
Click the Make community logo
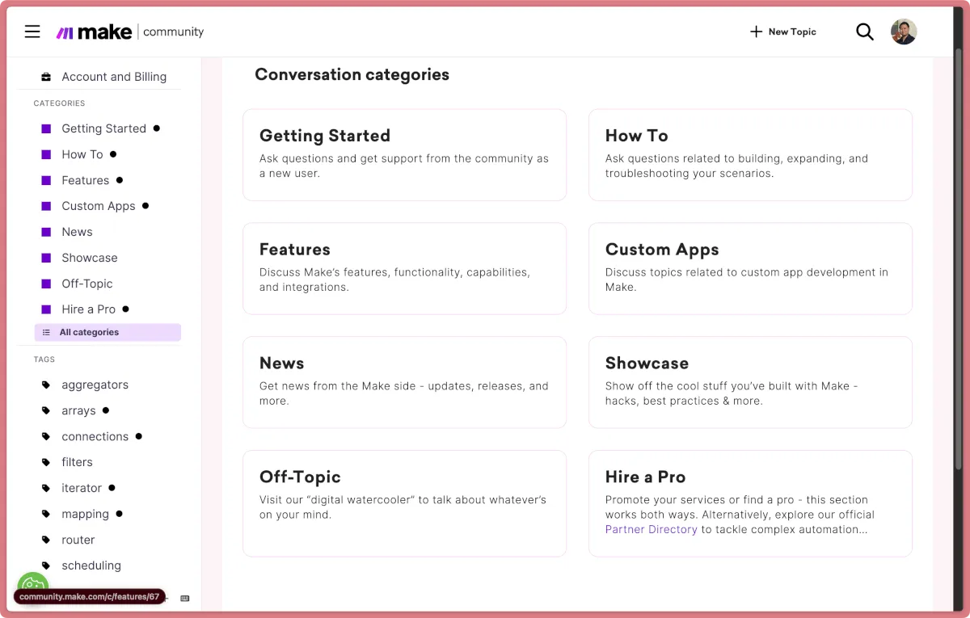point(130,32)
